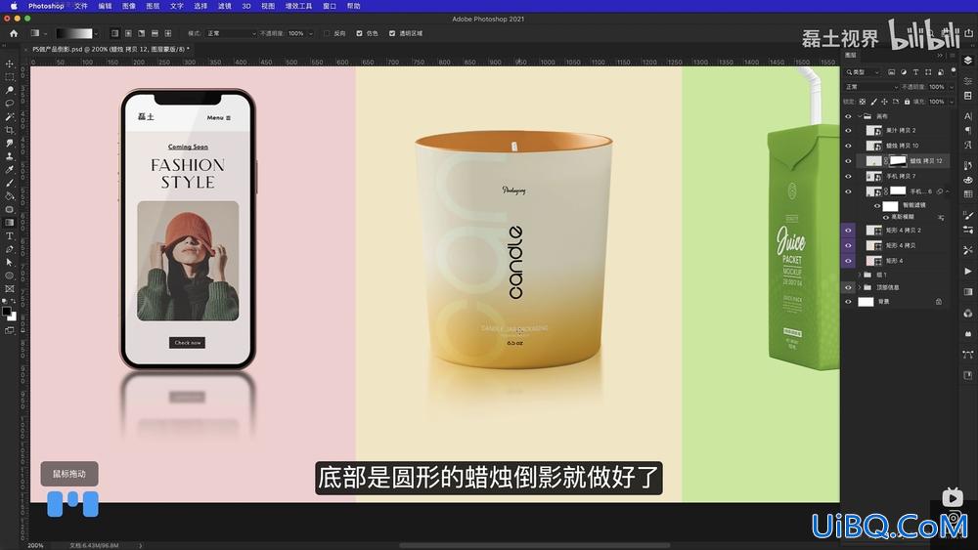
Task: Choose diamond gradient style button
Action: (x=168, y=33)
